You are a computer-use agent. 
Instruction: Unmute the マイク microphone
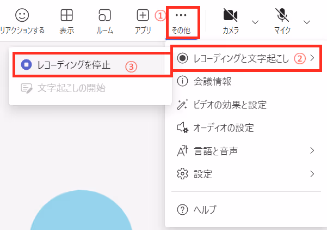pos(282,21)
